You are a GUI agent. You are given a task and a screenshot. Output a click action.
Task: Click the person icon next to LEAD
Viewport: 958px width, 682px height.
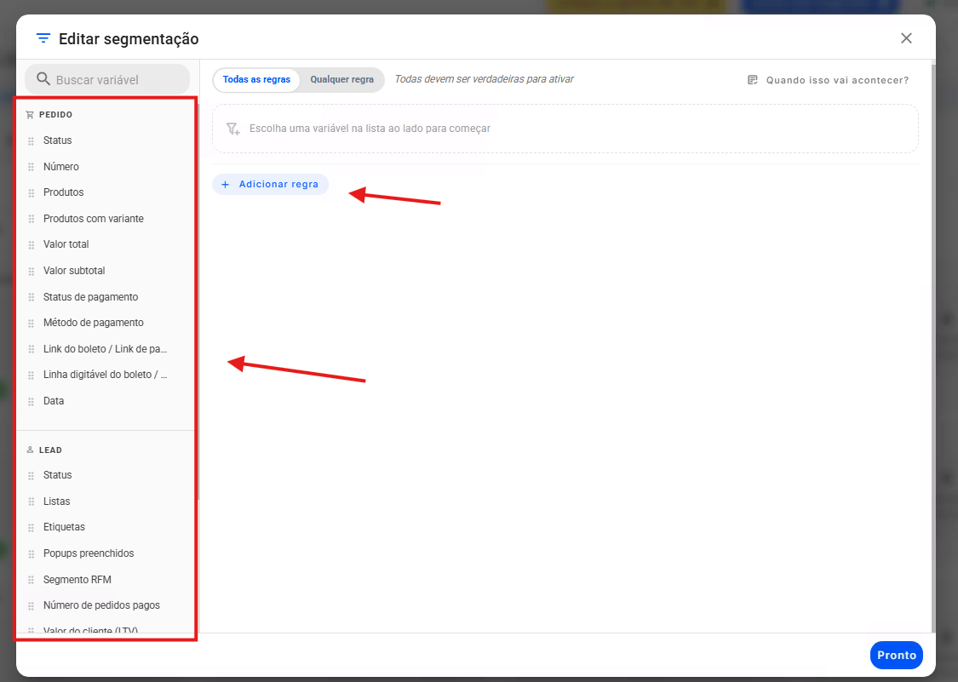coord(30,450)
